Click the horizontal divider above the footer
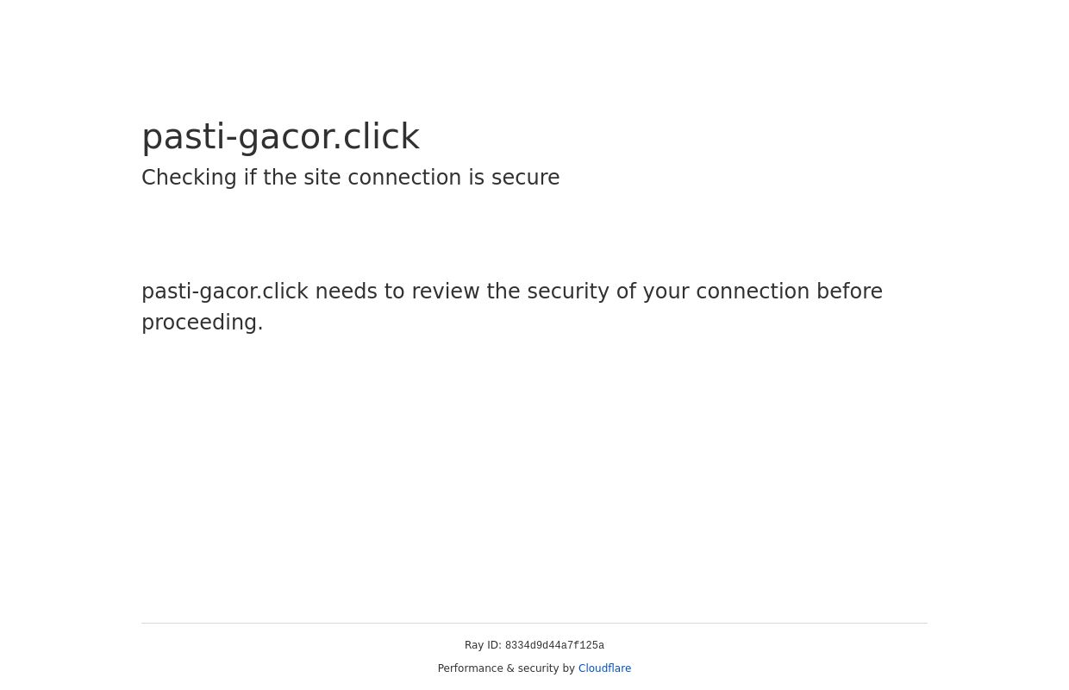 click(534, 623)
